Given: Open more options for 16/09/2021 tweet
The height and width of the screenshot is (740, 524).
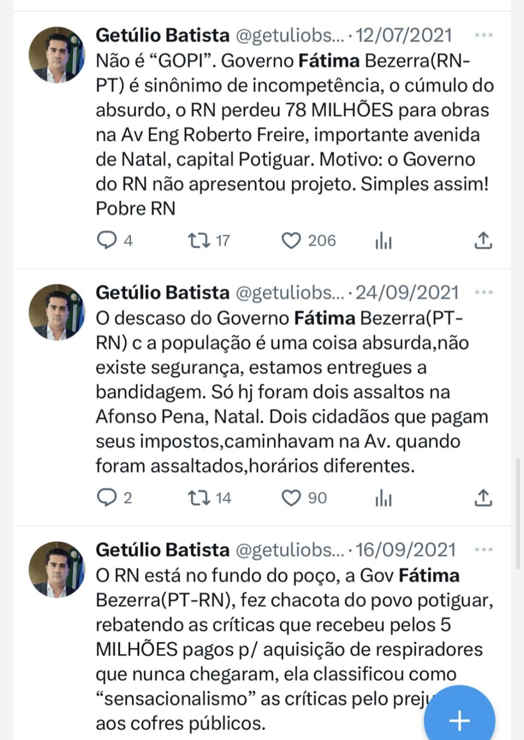Looking at the screenshot, I should click(x=484, y=550).
